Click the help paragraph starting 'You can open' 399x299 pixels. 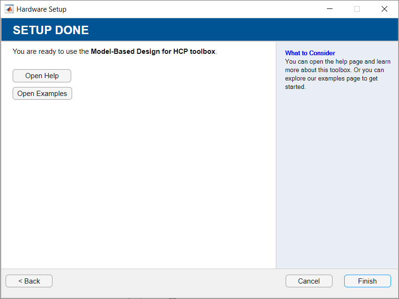(x=338, y=74)
